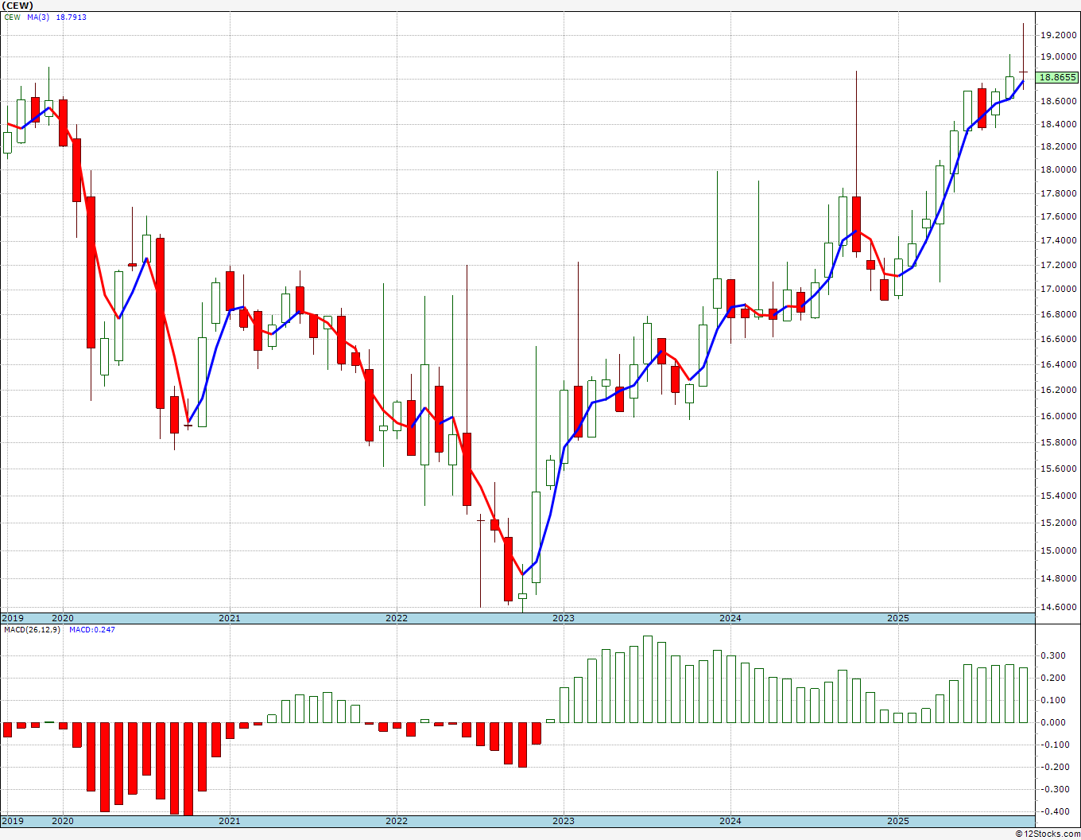Click the 16.2000 price axis label

[x=1059, y=390]
